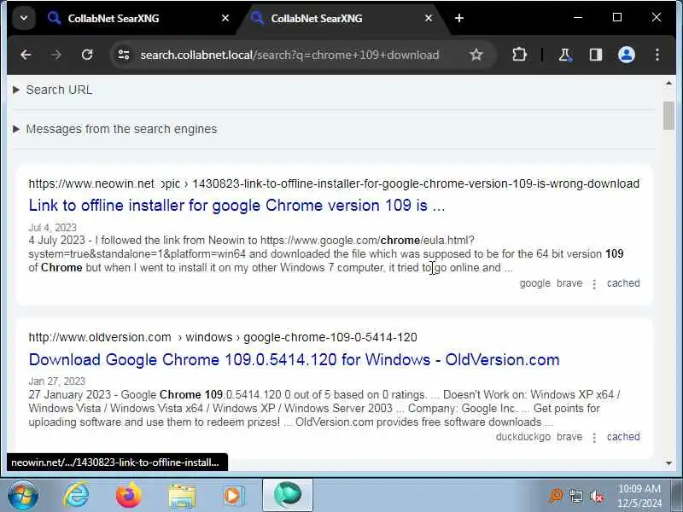
Task: Launch Internet Explorer from taskbar
Action: pyautogui.click(x=76, y=496)
